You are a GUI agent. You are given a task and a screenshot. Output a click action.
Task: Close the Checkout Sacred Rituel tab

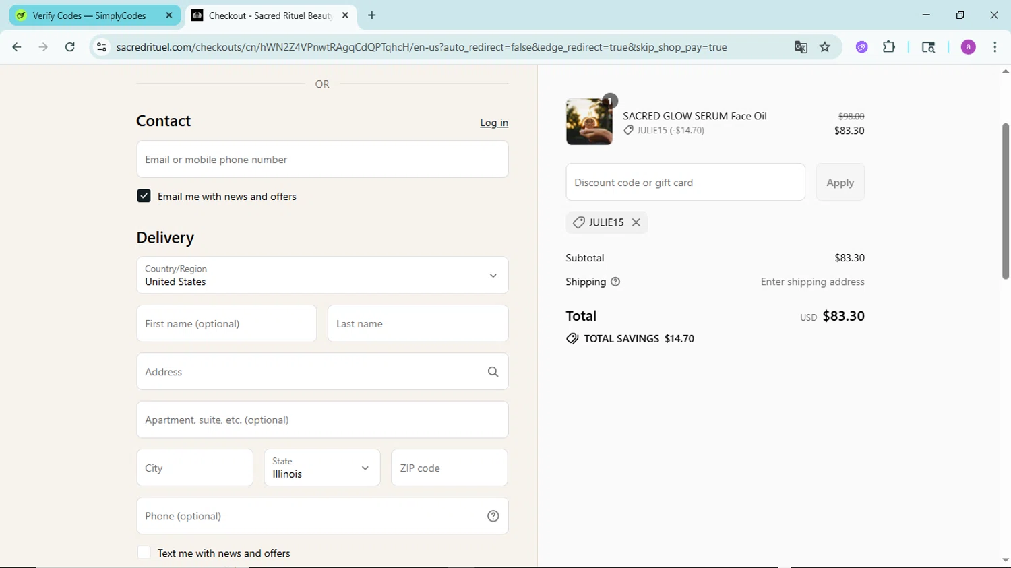click(x=345, y=15)
